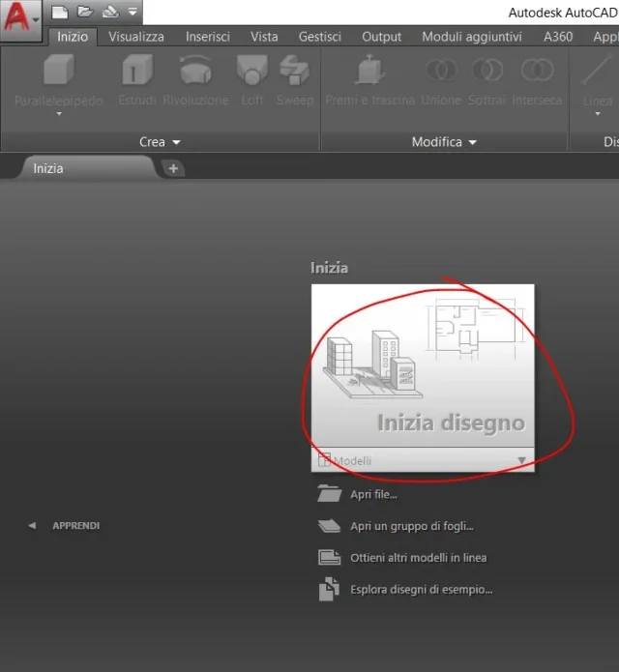Select the Parallelepipedo box tool
This screenshot has width=619, height=672.
coord(58,77)
